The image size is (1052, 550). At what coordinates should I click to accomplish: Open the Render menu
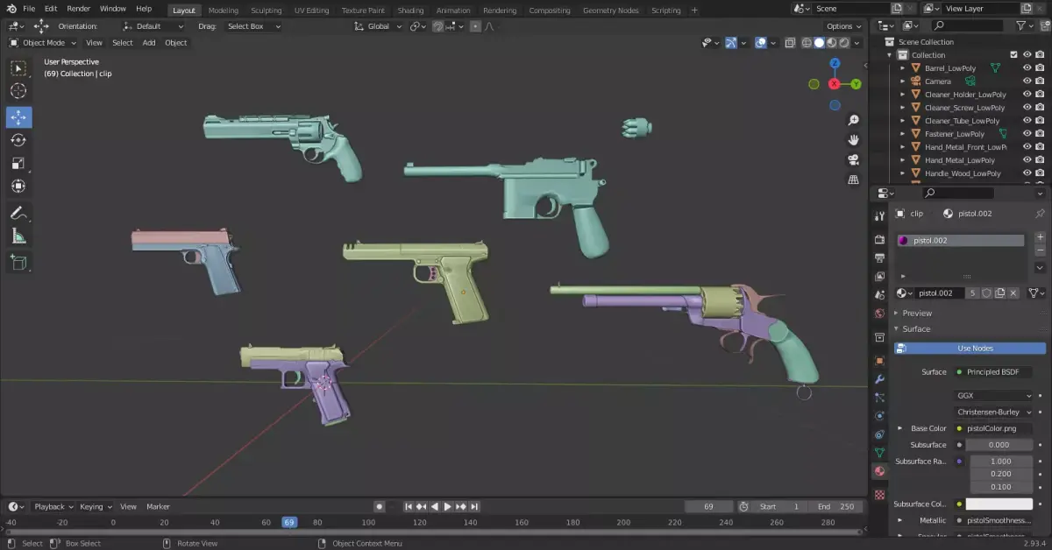coord(79,9)
